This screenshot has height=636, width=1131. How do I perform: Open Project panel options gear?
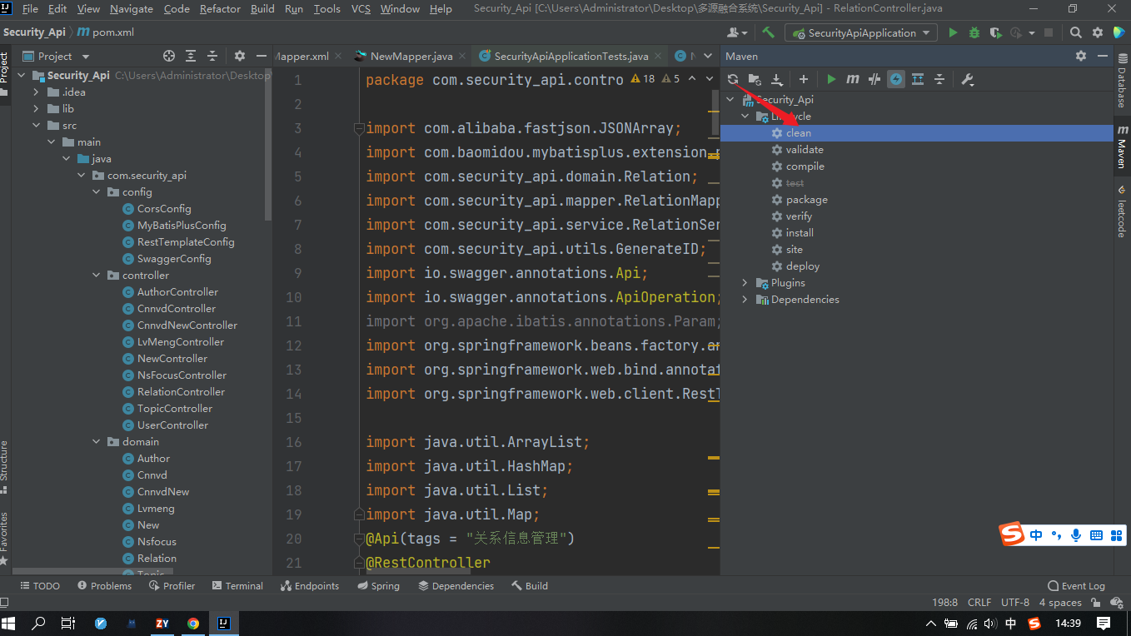pyautogui.click(x=240, y=56)
